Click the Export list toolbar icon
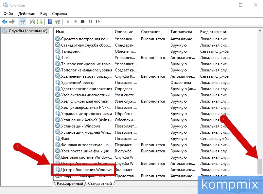This screenshot has height=194, width=263. [40, 22]
